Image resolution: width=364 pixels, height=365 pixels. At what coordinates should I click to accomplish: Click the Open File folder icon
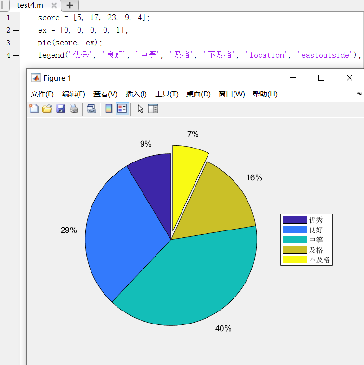click(x=47, y=108)
